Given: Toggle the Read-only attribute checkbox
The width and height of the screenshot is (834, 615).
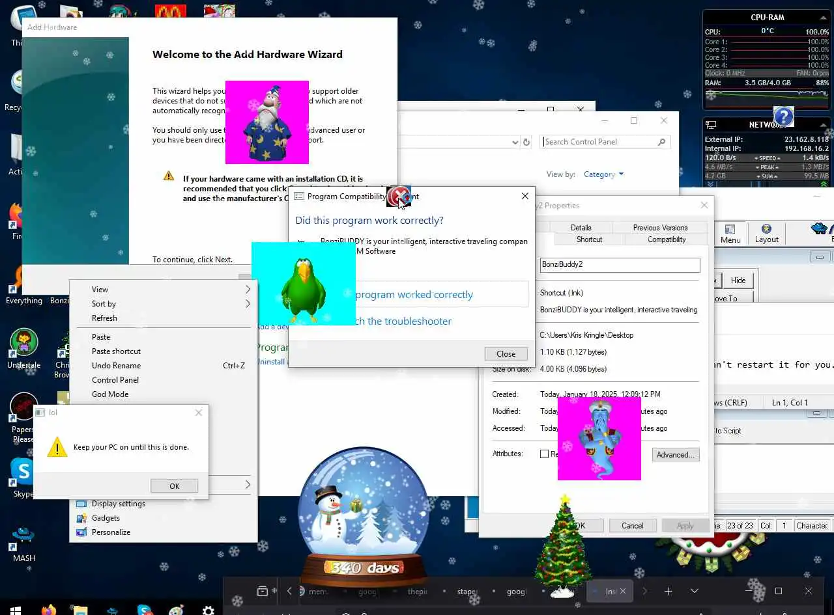Looking at the screenshot, I should coord(544,454).
